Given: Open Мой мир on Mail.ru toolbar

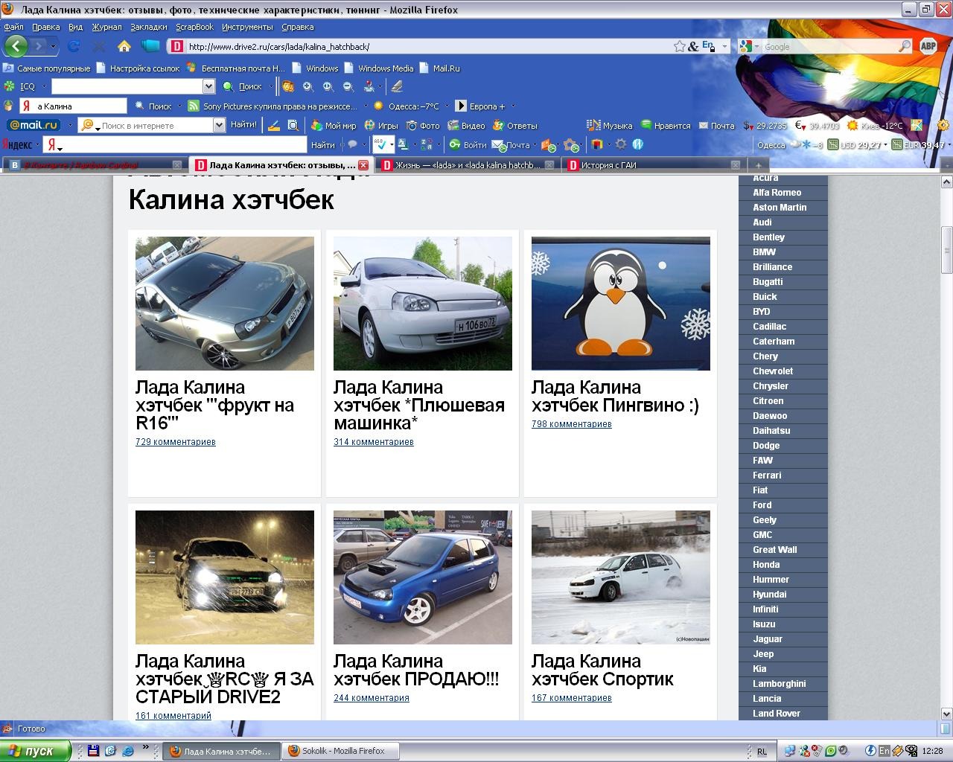Looking at the screenshot, I should click(334, 126).
